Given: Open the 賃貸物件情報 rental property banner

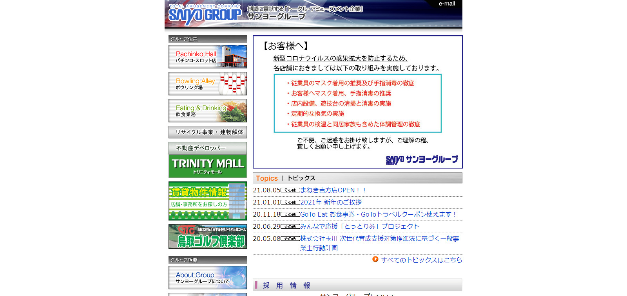Looking at the screenshot, I should pos(208,201).
